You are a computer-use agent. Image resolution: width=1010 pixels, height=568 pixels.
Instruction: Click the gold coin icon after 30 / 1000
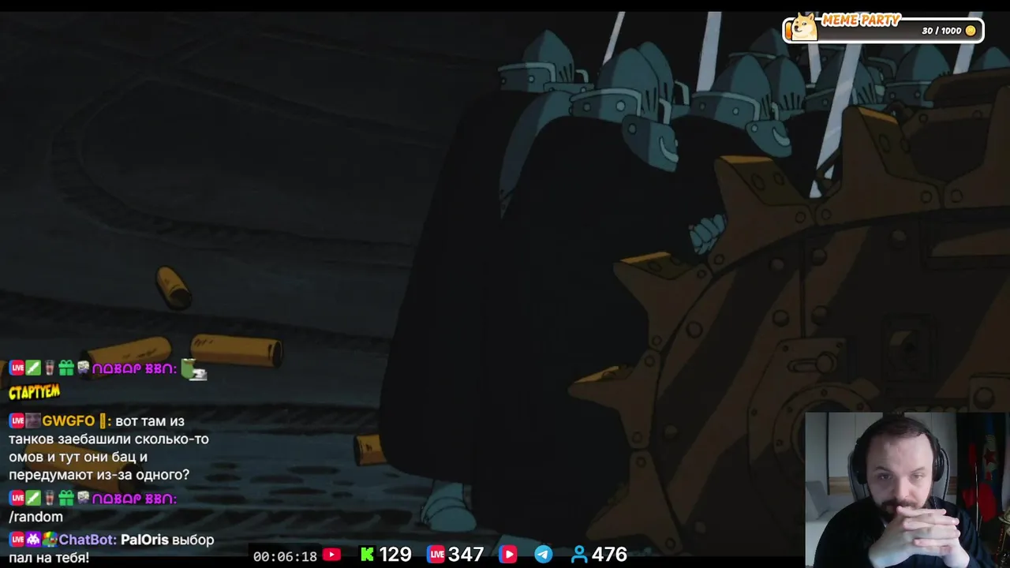971,31
